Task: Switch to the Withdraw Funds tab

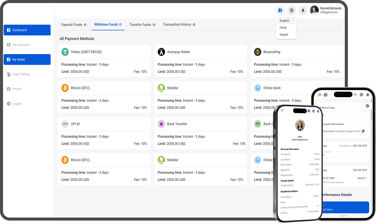Action: coord(106,25)
